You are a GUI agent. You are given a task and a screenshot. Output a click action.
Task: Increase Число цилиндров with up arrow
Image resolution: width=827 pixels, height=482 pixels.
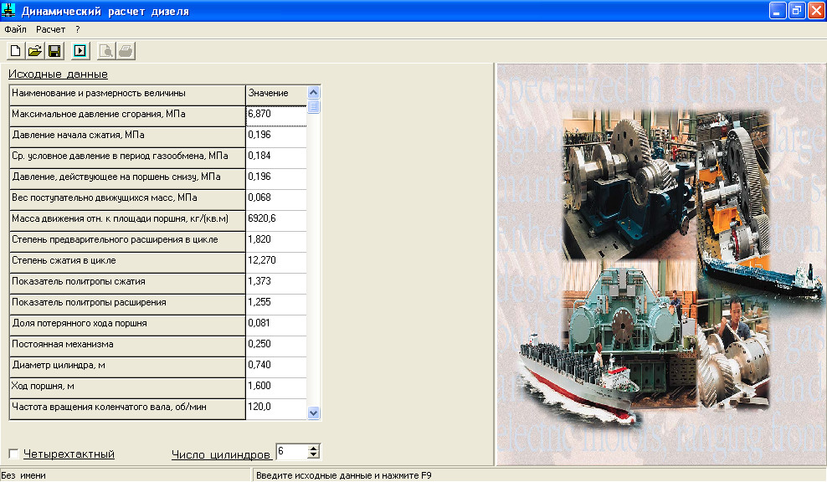pos(314,449)
